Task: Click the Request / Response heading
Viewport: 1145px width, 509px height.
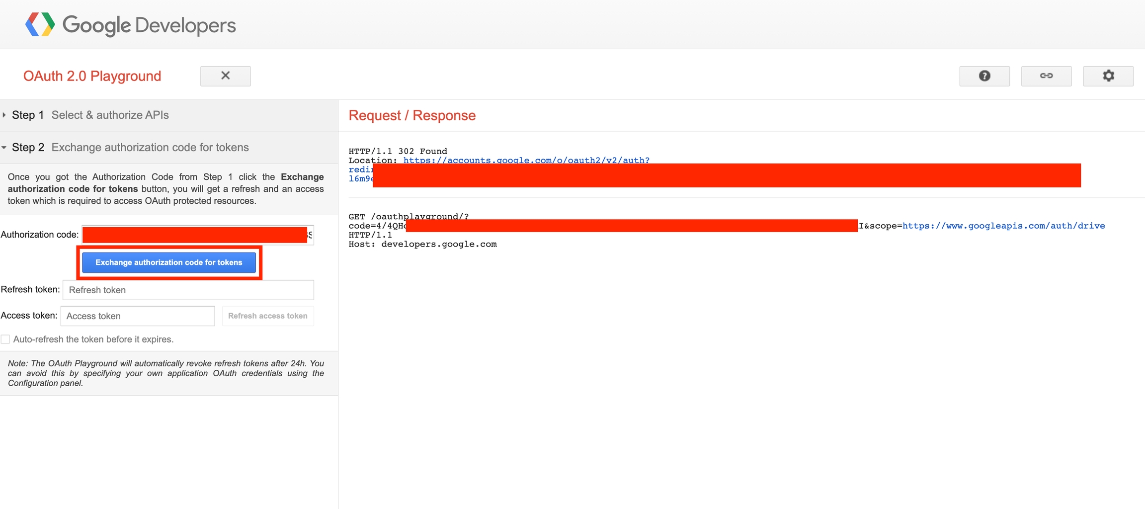Action: click(412, 115)
